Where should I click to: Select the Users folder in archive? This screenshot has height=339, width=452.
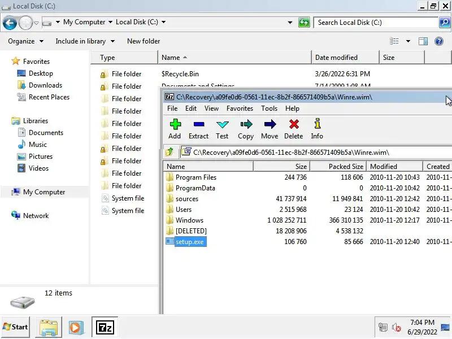point(179,209)
